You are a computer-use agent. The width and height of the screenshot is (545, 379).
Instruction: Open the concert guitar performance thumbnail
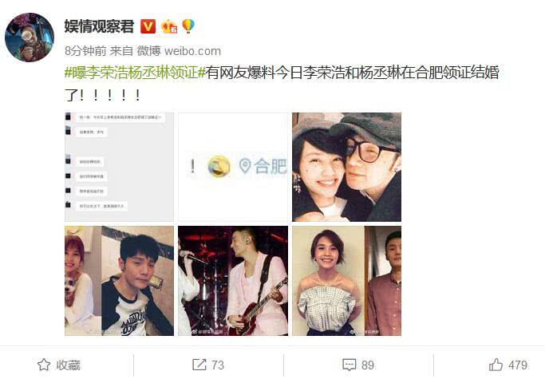(x=233, y=281)
